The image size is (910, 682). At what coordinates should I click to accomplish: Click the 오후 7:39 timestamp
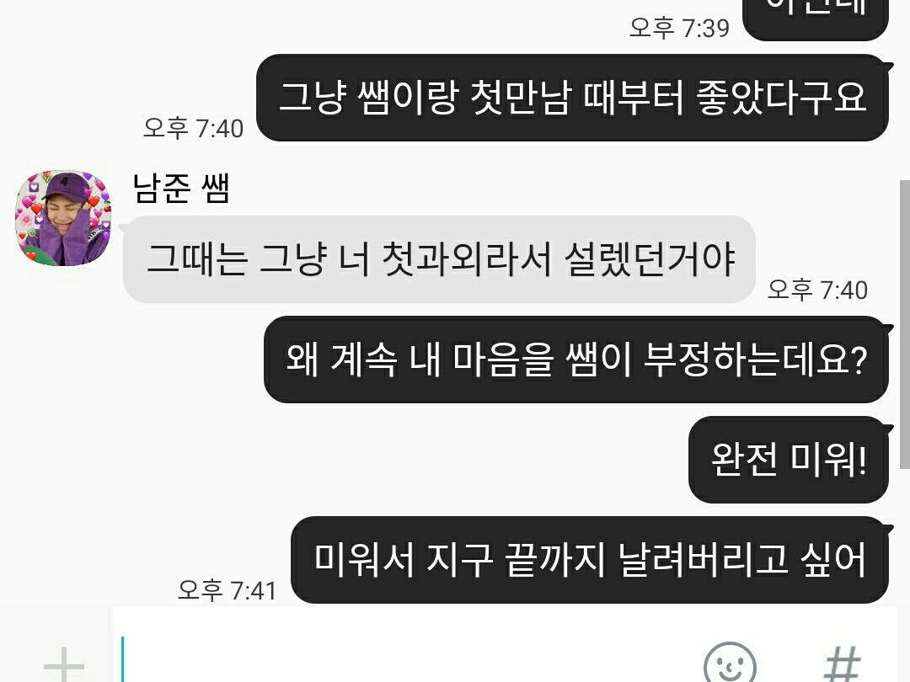click(680, 27)
